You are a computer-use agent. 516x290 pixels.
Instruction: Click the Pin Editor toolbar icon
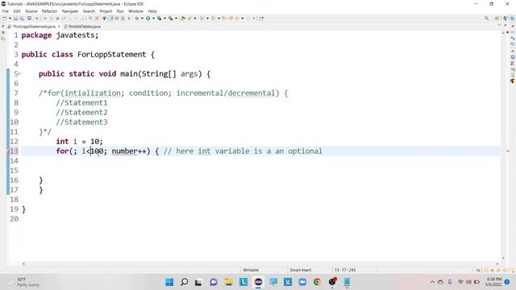pos(261,19)
